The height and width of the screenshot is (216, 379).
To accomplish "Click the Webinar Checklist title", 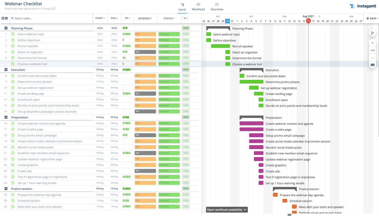I will 23,4.
